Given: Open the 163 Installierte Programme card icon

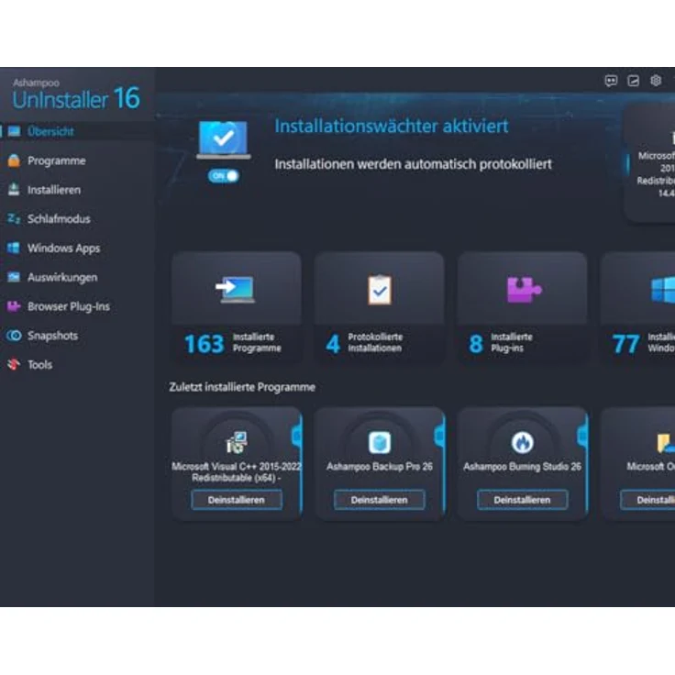Looking at the screenshot, I should point(236,290).
